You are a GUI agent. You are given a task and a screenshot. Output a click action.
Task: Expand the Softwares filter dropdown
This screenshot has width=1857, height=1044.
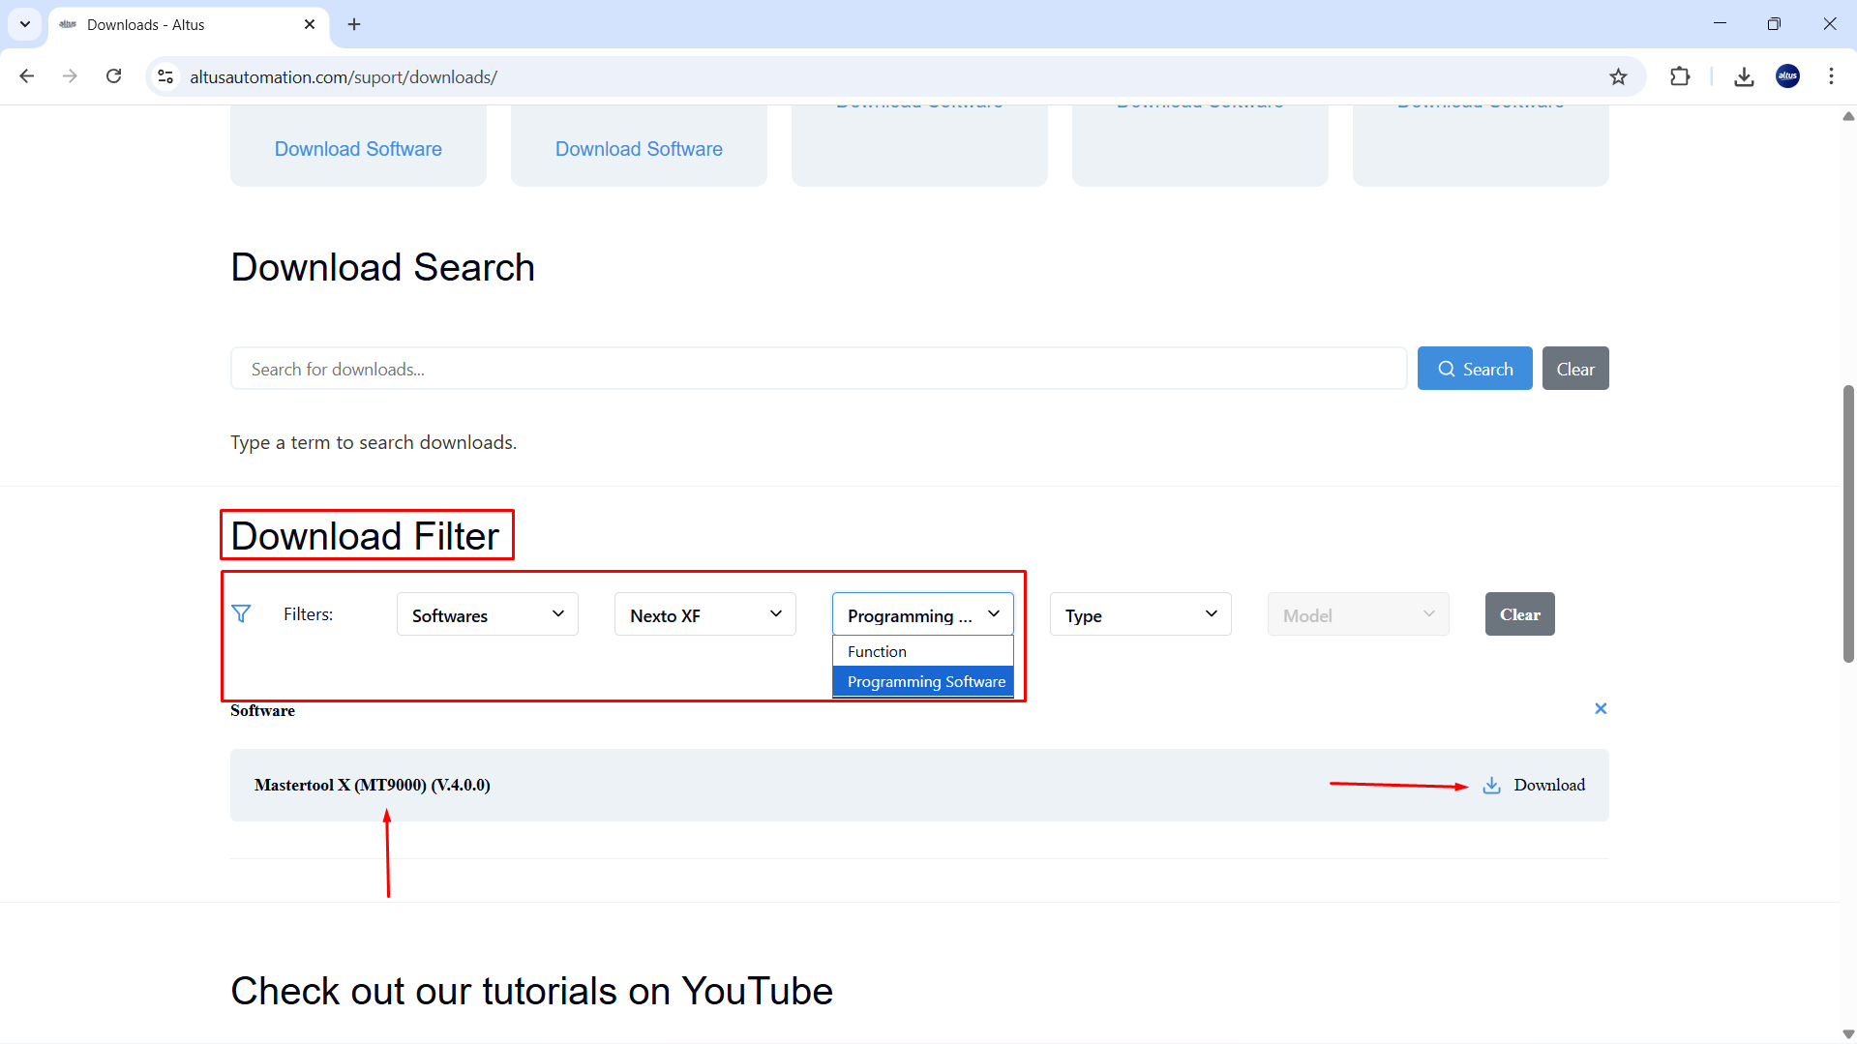[x=487, y=614]
